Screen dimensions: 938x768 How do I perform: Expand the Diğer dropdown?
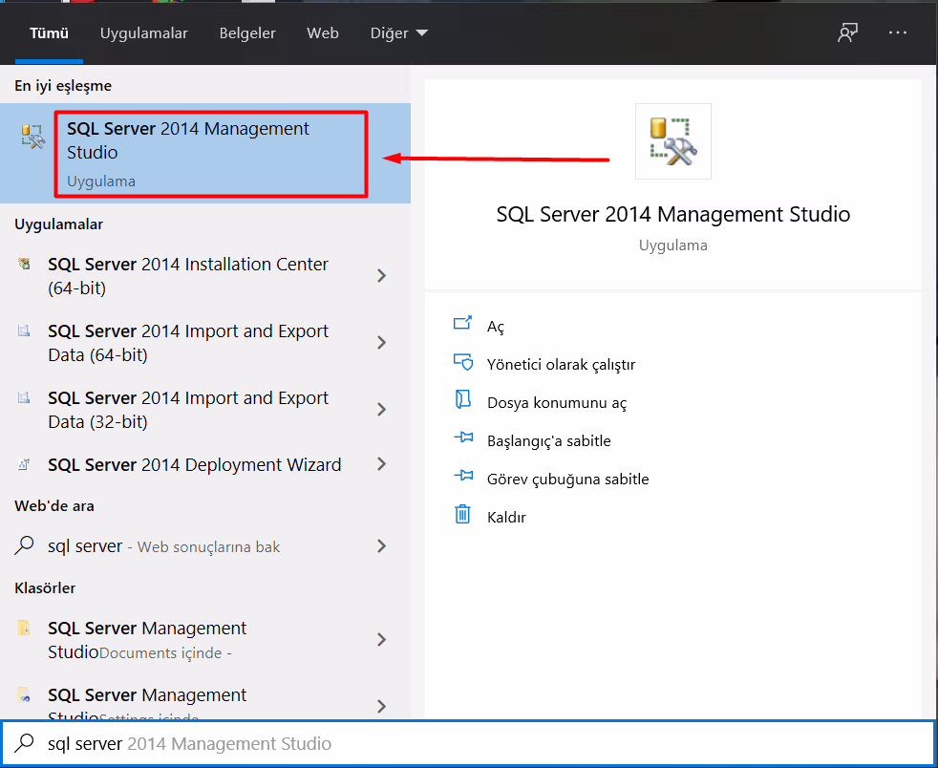pyautogui.click(x=399, y=32)
